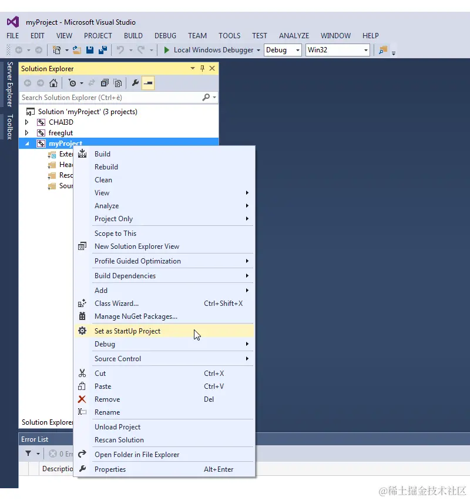Select Remove in the context menu
Image resolution: width=470 pixels, height=500 pixels.
164,399
